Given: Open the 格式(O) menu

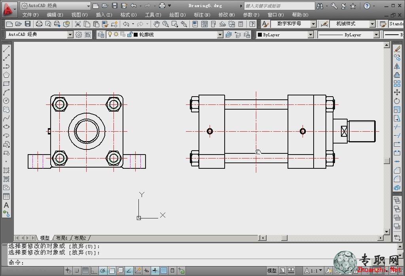Looking at the screenshot, I should [x=129, y=15].
